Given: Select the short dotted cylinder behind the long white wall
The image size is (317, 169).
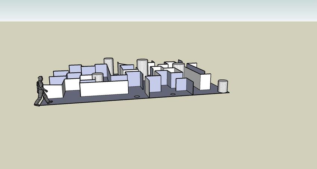Looking at the screenshot, I should pyautogui.click(x=98, y=77).
